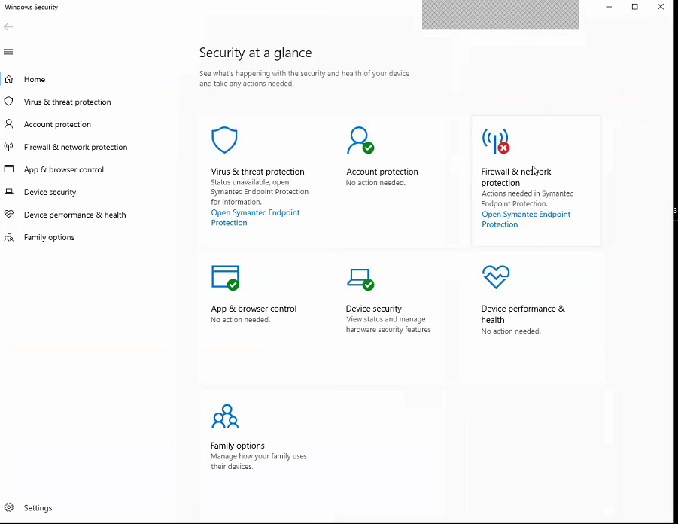This screenshot has width=678, height=524.
Task: Select Family options in sidebar
Action: 50,237
